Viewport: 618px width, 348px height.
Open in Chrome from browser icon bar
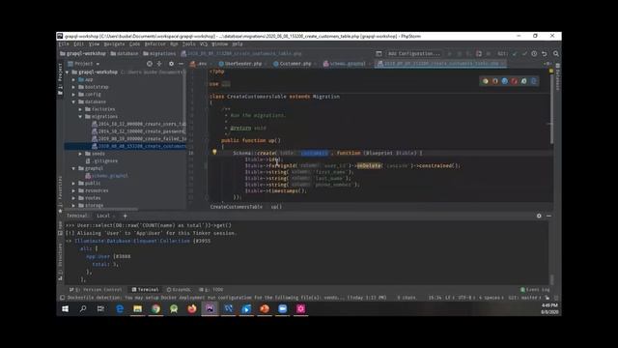click(x=485, y=81)
